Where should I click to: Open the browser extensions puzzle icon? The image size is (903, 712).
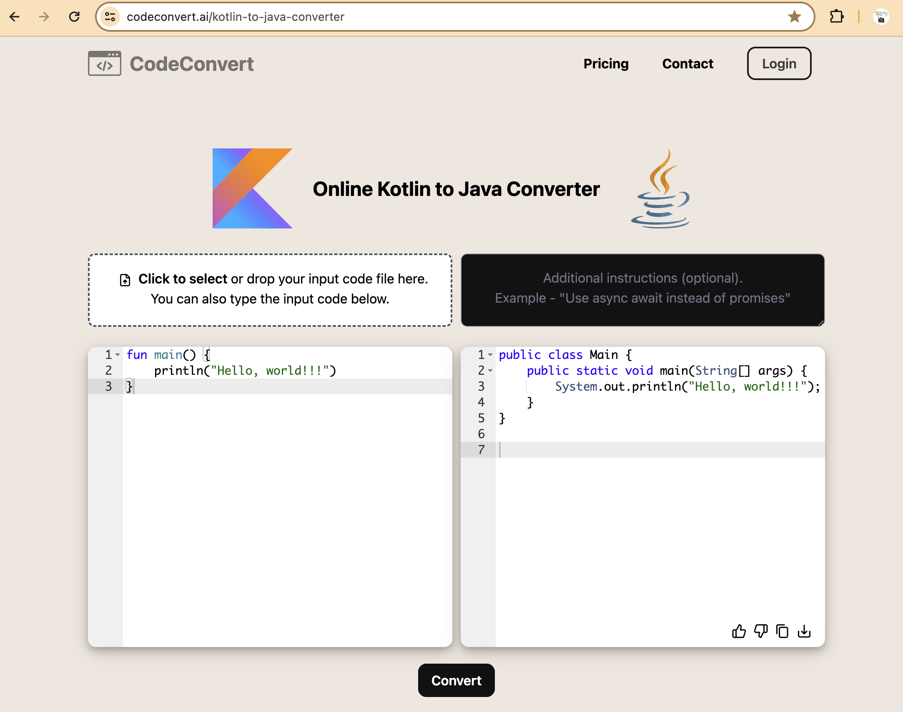click(836, 17)
